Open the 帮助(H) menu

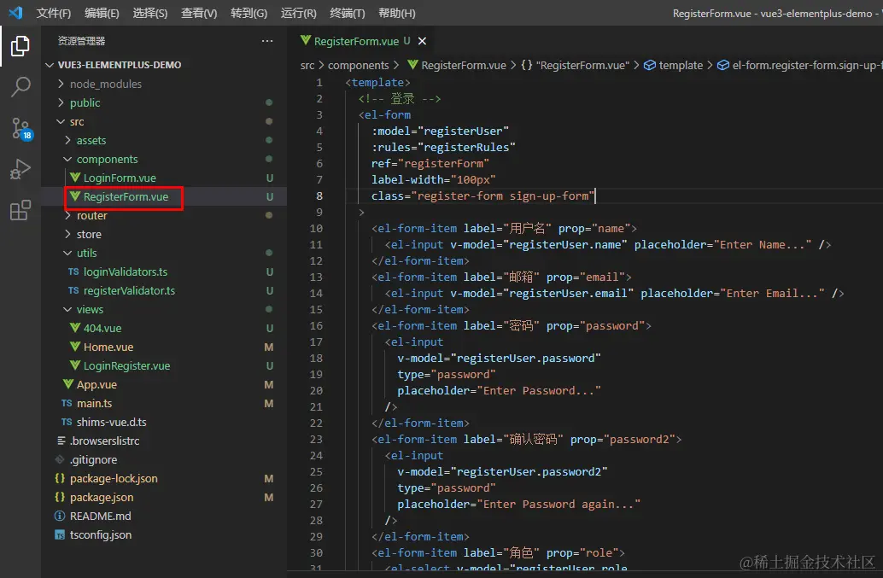[x=396, y=13]
